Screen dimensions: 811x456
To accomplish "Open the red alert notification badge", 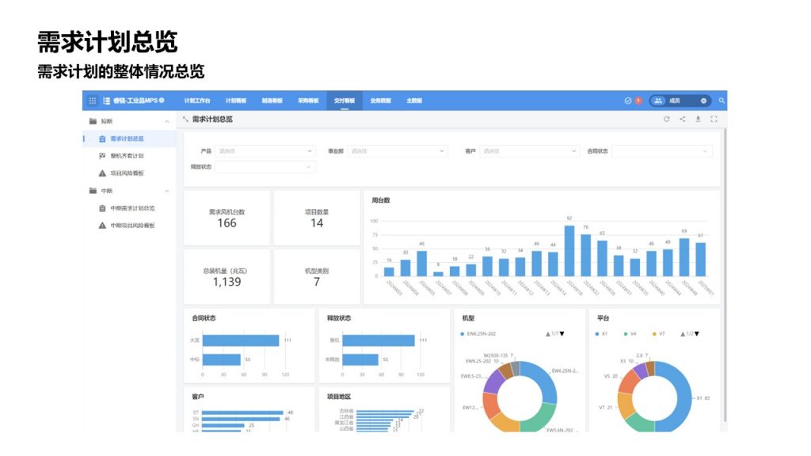I will click(x=638, y=101).
